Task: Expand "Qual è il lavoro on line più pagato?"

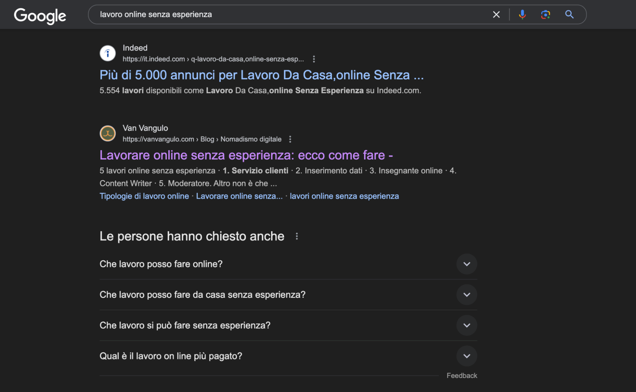Action: tap(466, 356)
